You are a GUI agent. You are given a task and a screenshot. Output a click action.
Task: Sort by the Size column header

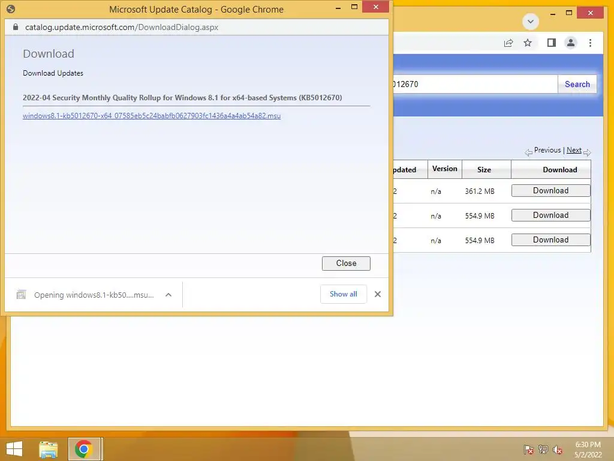484,170
